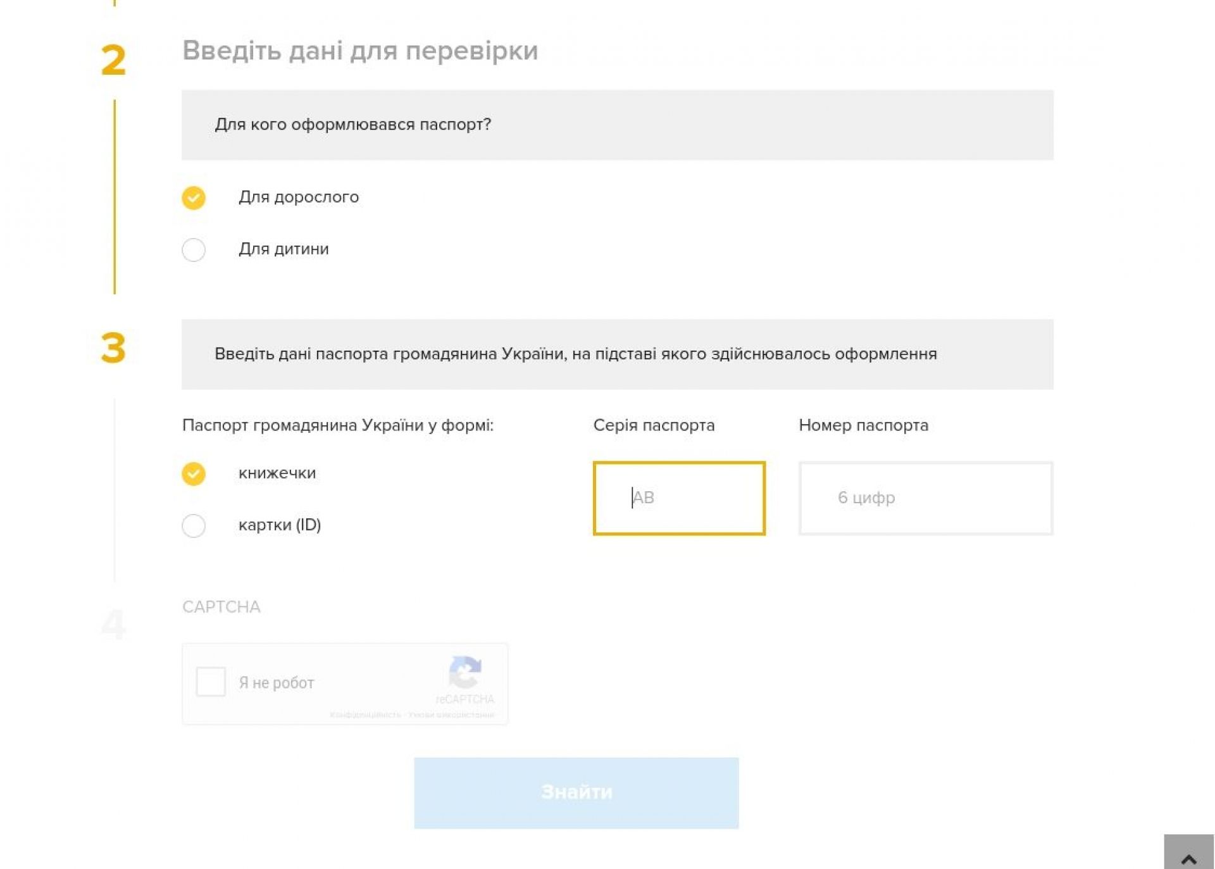Open the "Конфіденційність" reCAPTCHA link
The image size is (1215, 869).
[365, 715]
